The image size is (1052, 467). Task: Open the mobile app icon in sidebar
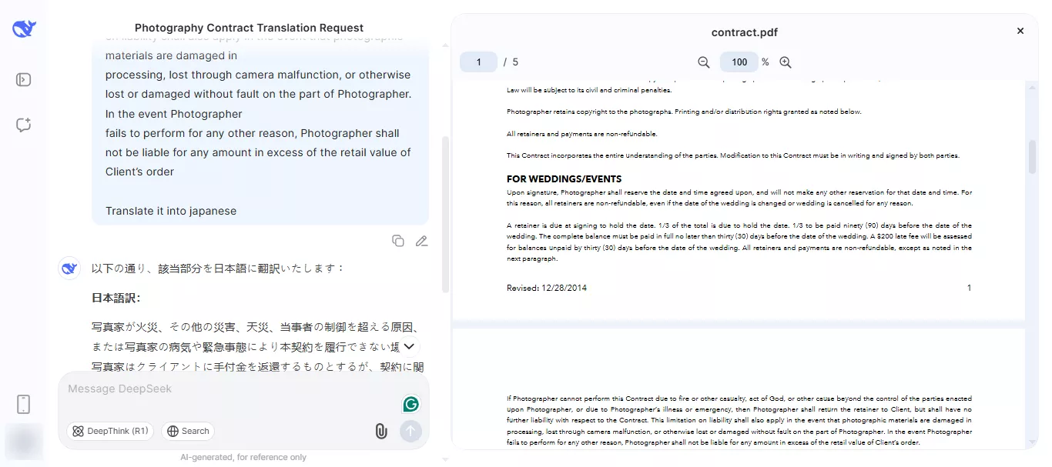[x=23, y=404]
